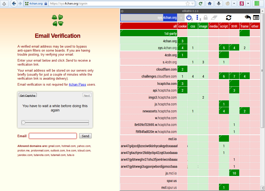Reload the page with the browser refresh button
The image size is (265, 191).
201,4
